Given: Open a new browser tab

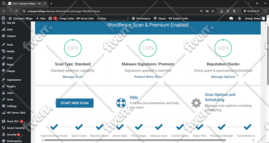Looking at the screenshot, I should 51,4.
